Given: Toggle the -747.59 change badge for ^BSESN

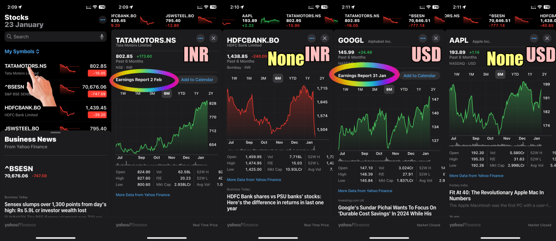Looking at the screenshot, I should 97,94.
